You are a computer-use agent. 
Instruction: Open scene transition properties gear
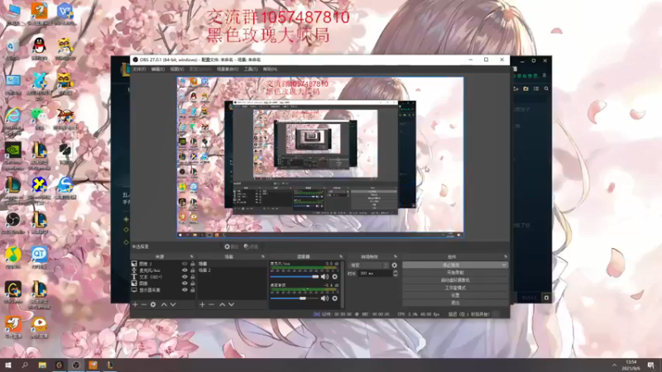click(395, 265)
